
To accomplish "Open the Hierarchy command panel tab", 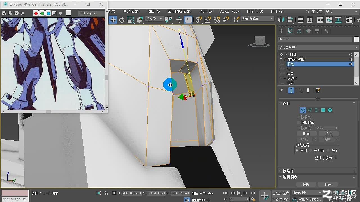I will tap(299, 31).
